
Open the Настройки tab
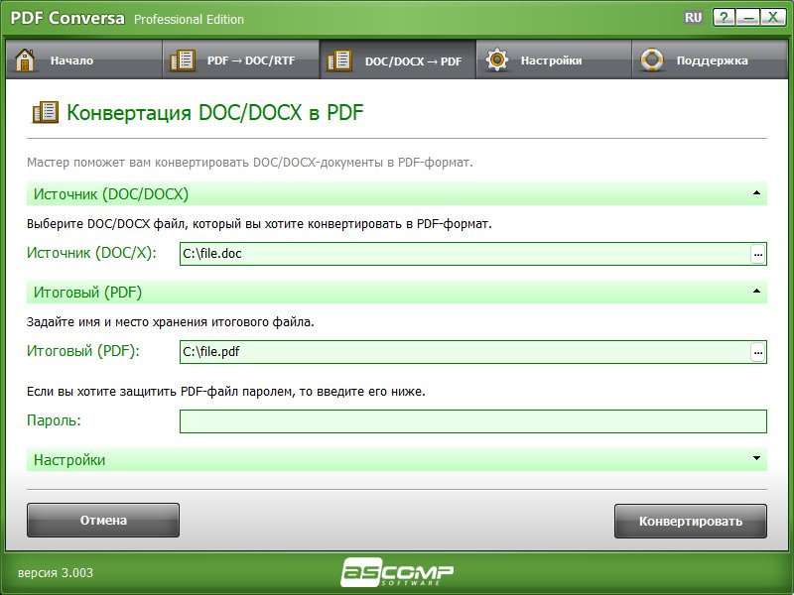[x=554, y=59]
